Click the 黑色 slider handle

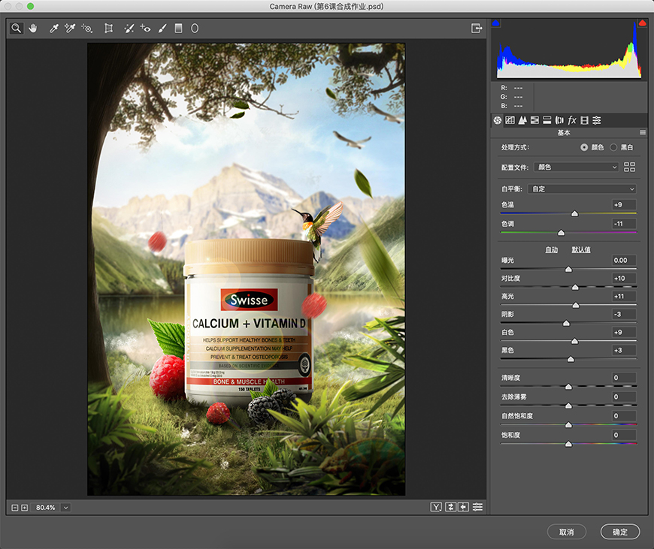571,359
